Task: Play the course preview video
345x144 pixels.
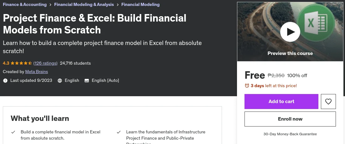Action: (x=290, y=32)
